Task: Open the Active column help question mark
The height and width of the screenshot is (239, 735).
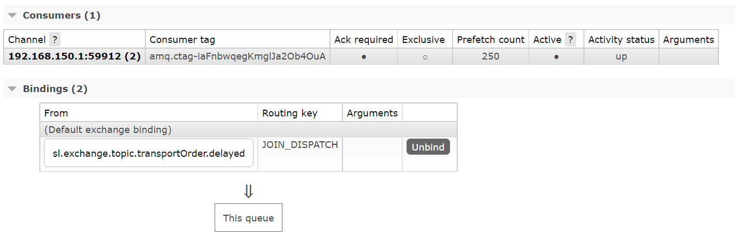Action: tap(570, 40)
